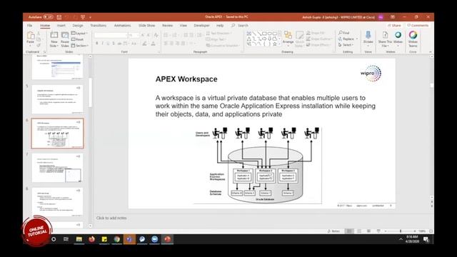This screenshot has height=257, width=457.
Task: Switch to Normal view in status bar
Action: [x=349, y=231]
